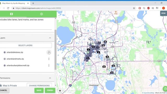Open options menu for orlandobikelanes.zip
The height and width of the screenshot is (94, 167).
coord(49,52)
